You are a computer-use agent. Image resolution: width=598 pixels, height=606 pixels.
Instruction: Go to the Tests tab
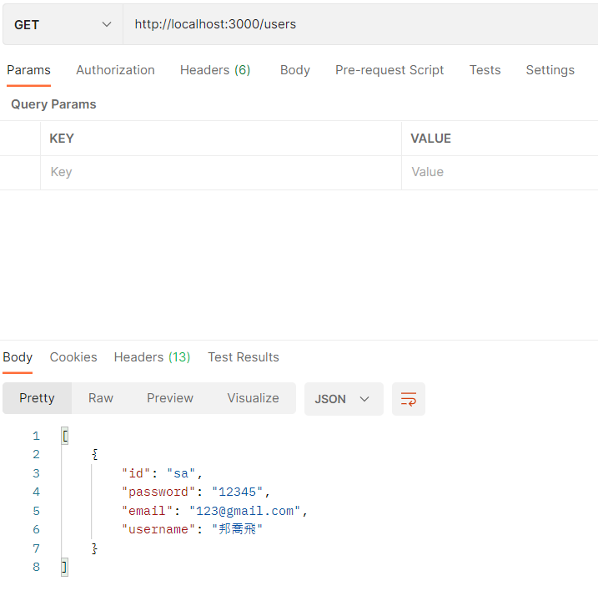point(485,70)
